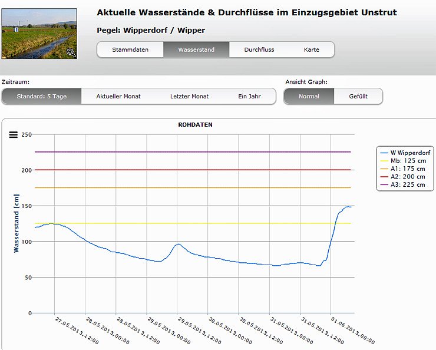Open the Wipperdorf gauge station thumbnail
This screenshot has height=350, width=436.
pyautogui.click(x=39, y=34)
